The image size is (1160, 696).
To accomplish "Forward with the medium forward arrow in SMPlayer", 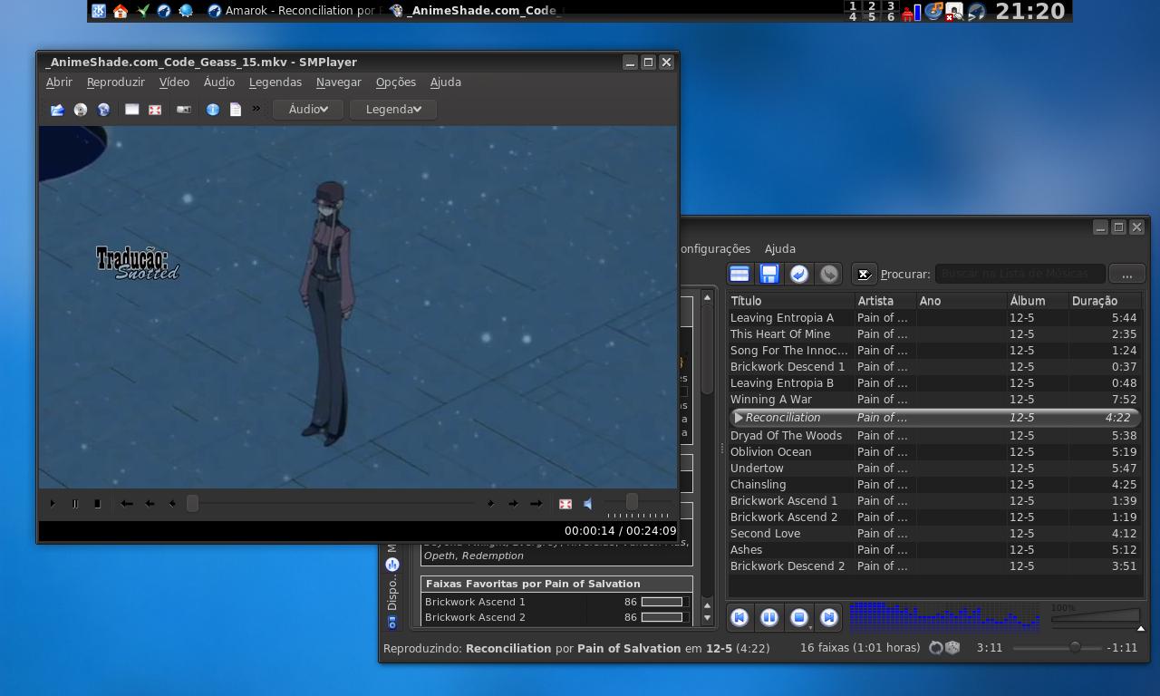I will pos(513,504).
